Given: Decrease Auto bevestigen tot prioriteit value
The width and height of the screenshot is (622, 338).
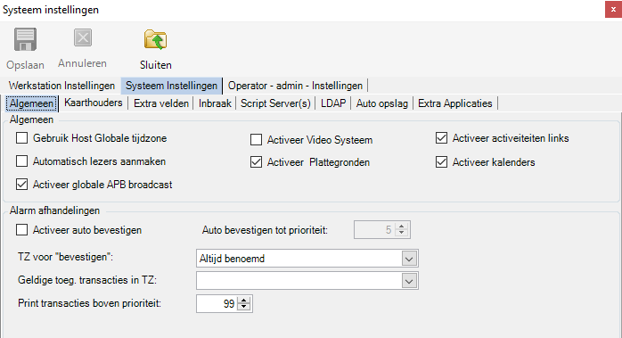Looking at the screenshot, I should [401, 233].
